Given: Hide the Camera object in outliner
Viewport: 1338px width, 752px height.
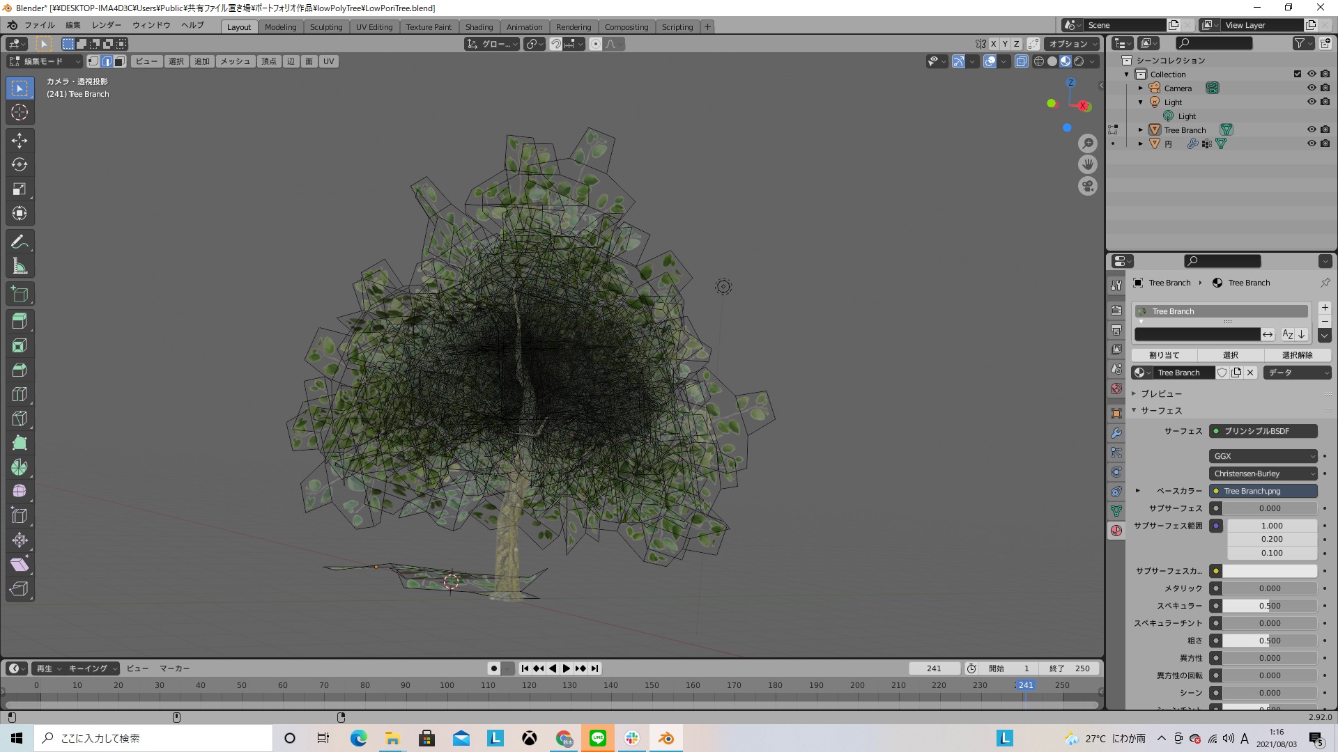Looking at the screenshot, I should (x=1311, y=88).
